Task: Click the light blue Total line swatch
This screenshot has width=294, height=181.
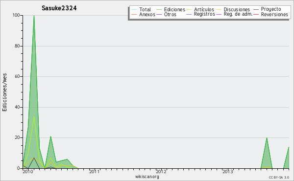Action: (x=134, y=10)
